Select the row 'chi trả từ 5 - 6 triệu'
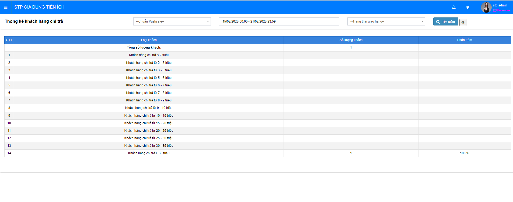513x202 pixels. tap(149, 78)
